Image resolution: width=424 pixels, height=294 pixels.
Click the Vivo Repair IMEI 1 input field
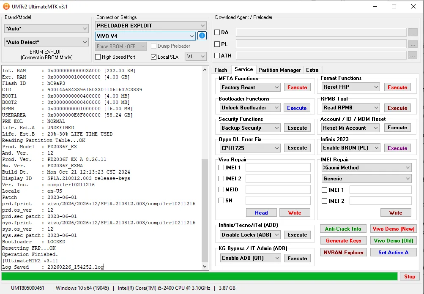pyautogui.click(x=278, y=168)
